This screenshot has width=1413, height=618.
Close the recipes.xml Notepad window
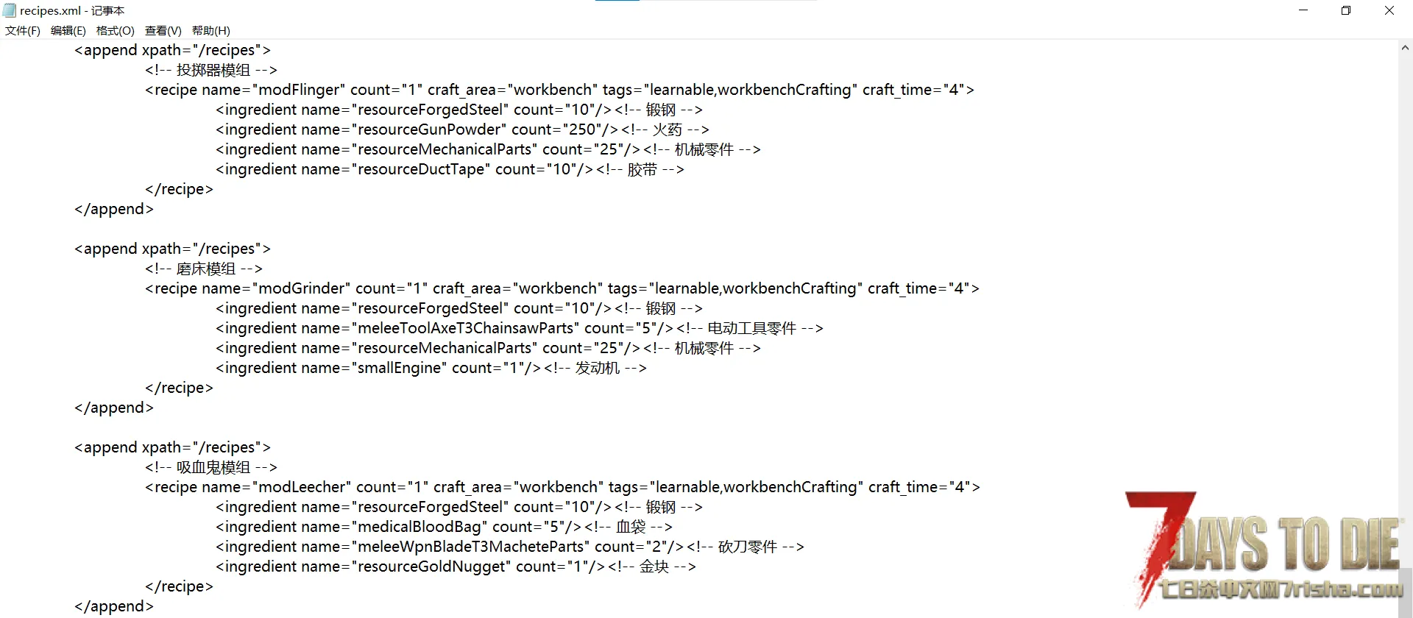(x=1389, y=10)
